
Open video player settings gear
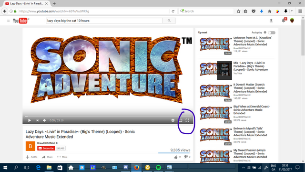pos(173,120)
